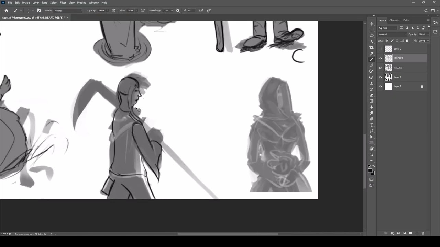Create a new group folder

tap(410, 233)
